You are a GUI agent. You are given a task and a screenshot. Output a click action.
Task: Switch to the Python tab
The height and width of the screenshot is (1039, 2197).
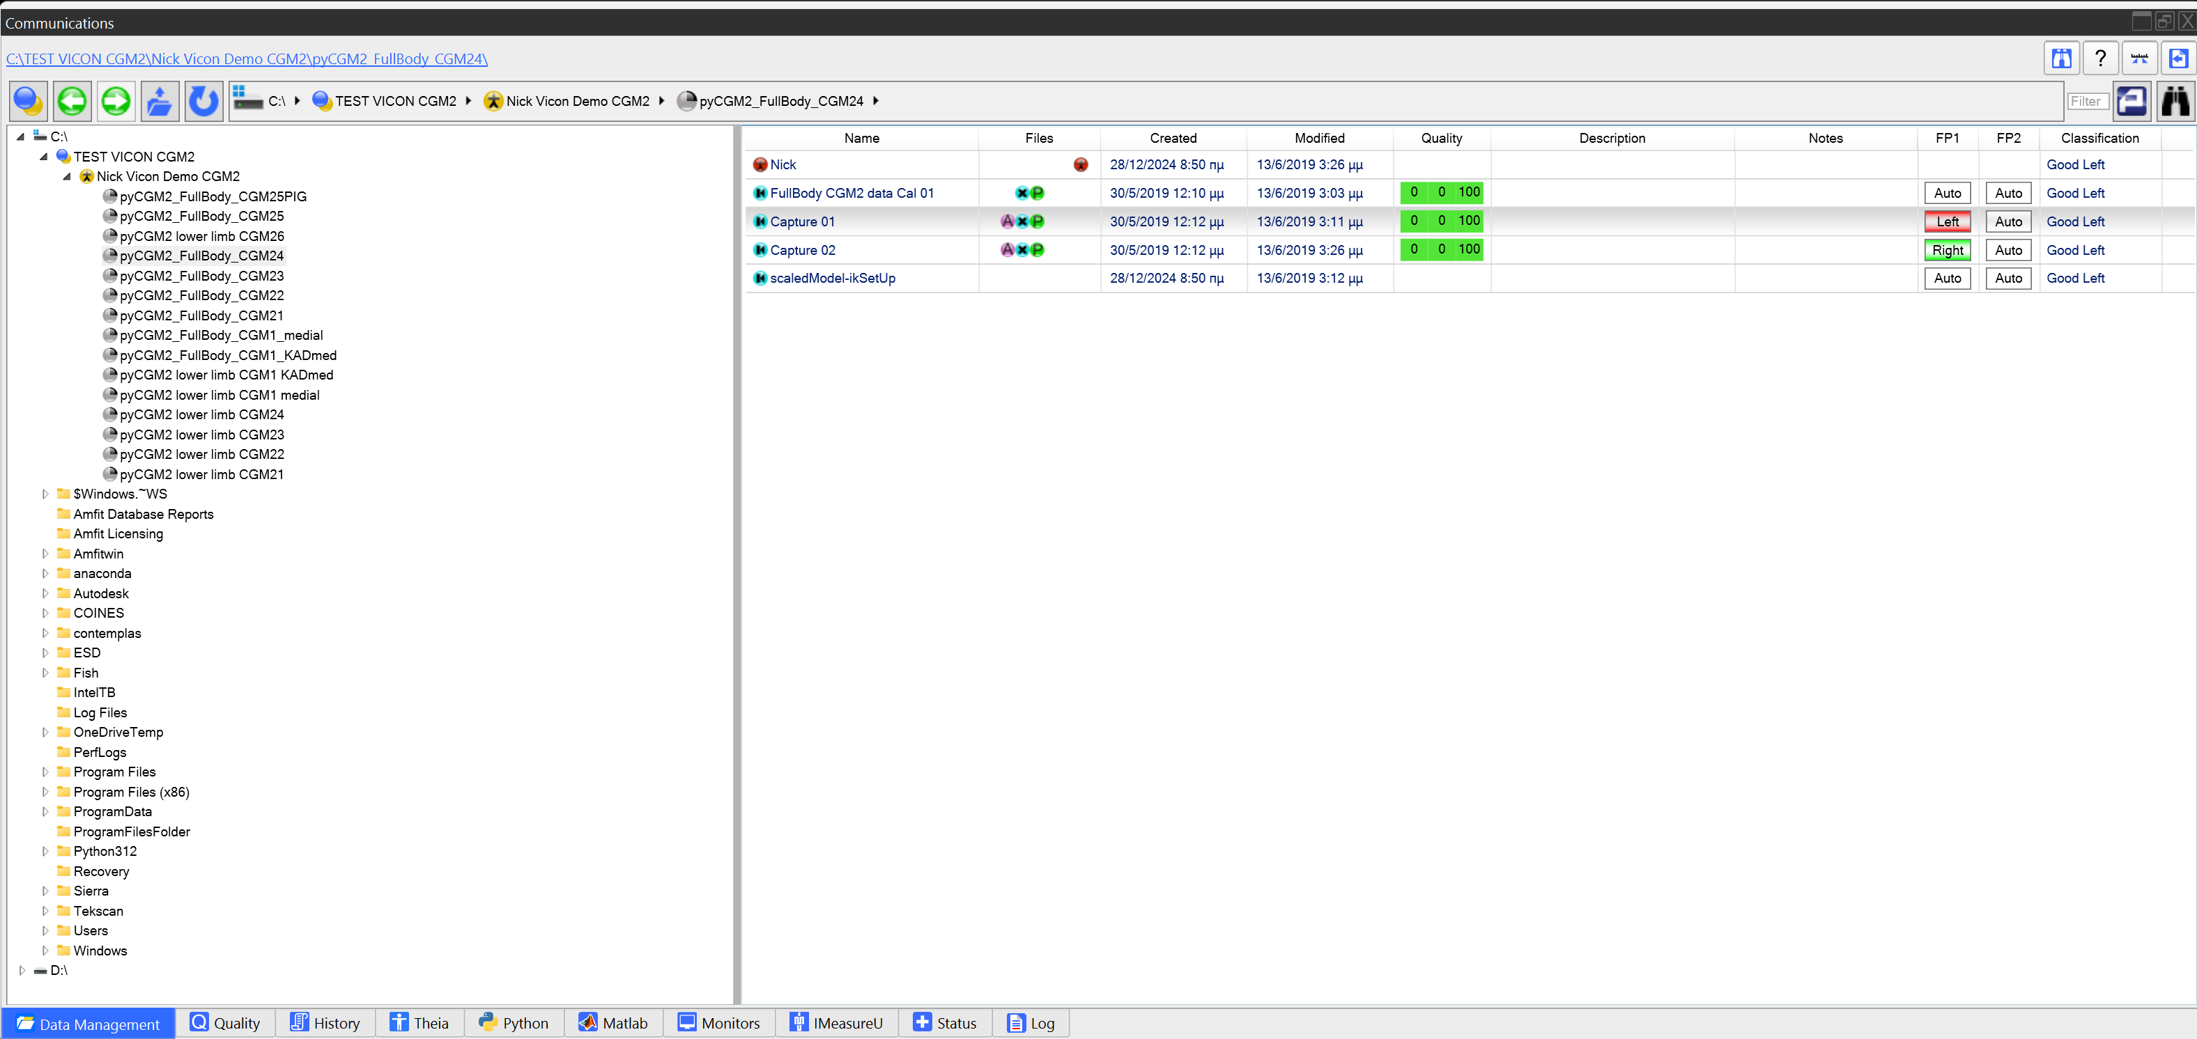click(x=514, y=1023)
